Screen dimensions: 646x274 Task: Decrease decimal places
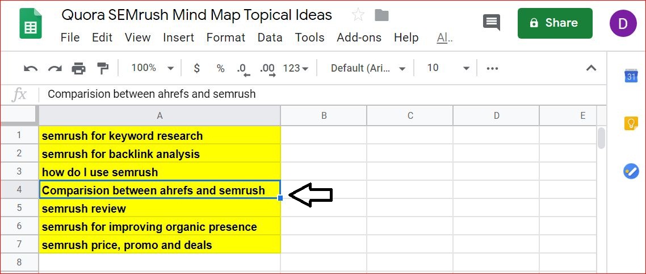click(244, 69)
